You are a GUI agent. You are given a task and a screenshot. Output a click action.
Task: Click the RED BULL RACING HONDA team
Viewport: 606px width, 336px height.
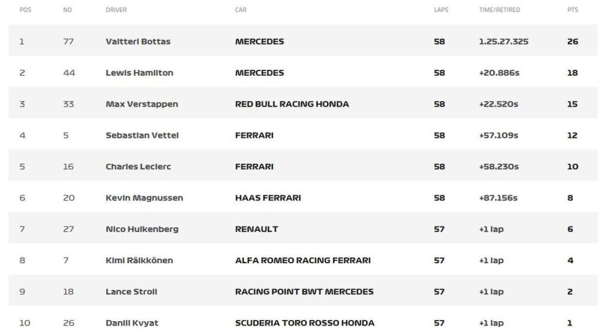(292, 104)
